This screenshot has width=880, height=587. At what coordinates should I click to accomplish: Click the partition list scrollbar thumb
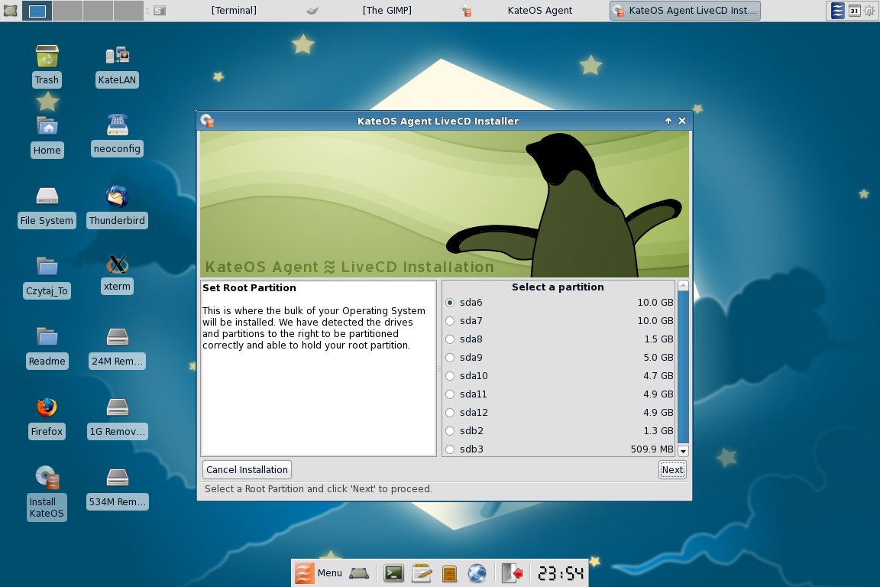click(683, 368)
